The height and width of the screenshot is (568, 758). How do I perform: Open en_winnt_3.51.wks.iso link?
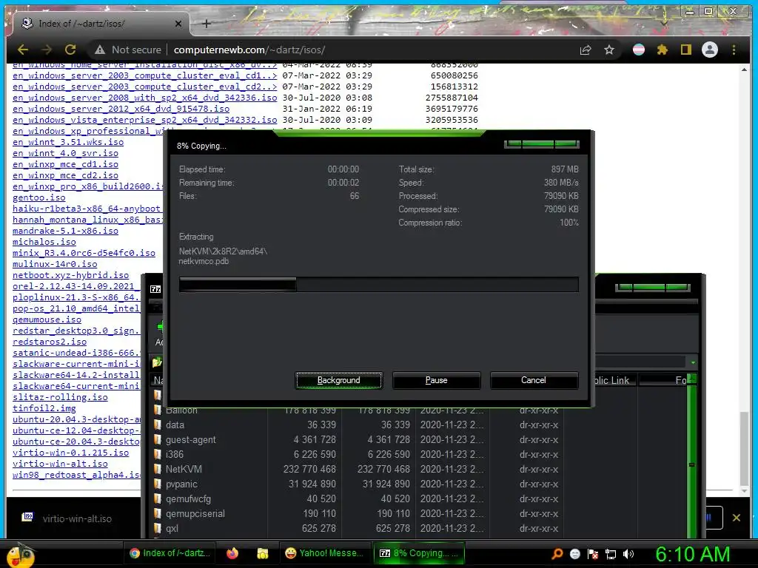(x=68, y=142)
